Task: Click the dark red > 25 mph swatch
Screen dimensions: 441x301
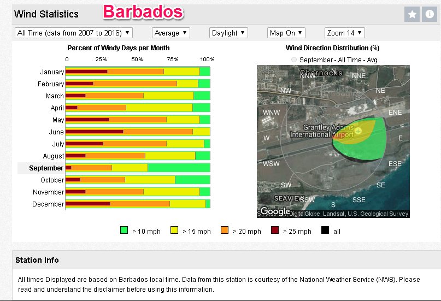Action: point(275,231)
